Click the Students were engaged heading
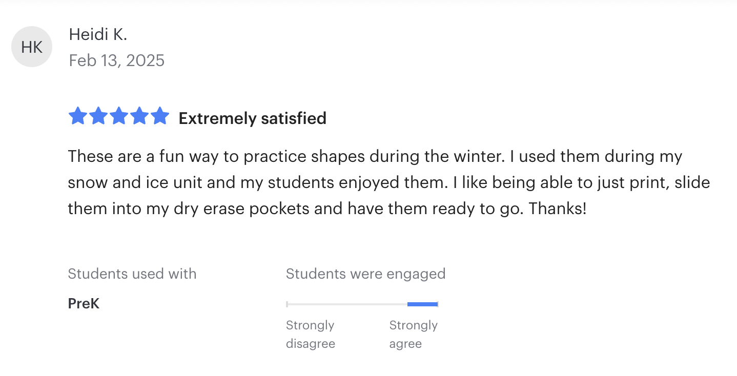737x376 pixels. pos(365,274)
